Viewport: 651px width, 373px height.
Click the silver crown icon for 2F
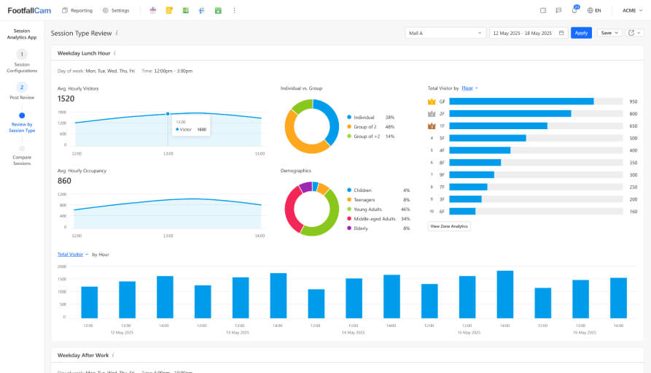tap(432, 114)
